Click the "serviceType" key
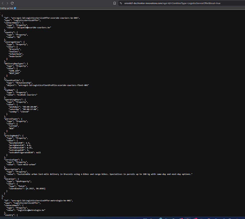The height and width of the screenshot is (219, 245). (11, 160)
